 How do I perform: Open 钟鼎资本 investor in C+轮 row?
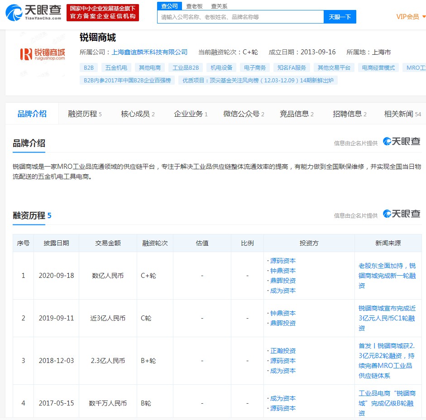click(x=283, y=271)
